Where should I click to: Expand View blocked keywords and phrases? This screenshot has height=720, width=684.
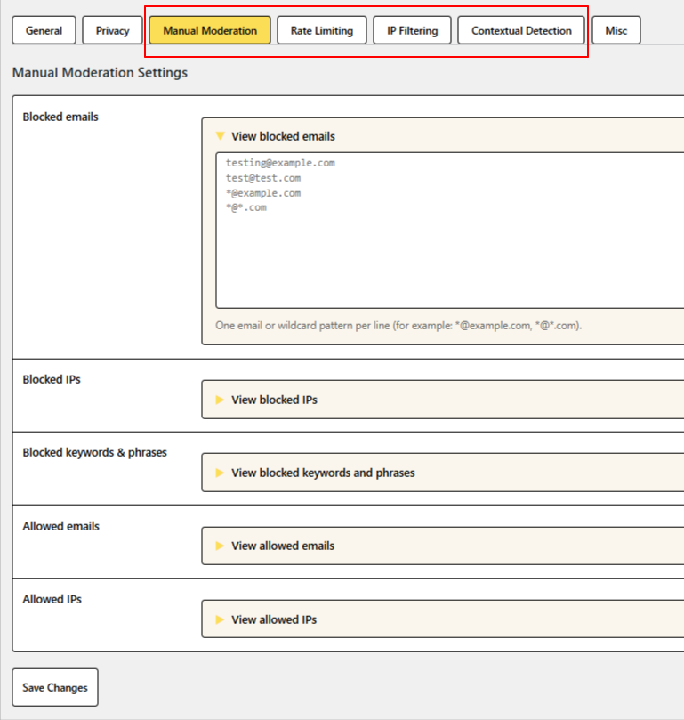pos(323,473)
